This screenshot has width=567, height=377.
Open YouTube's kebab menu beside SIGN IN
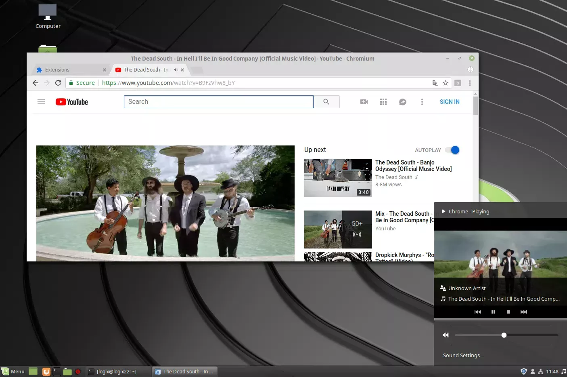point(422,101)
